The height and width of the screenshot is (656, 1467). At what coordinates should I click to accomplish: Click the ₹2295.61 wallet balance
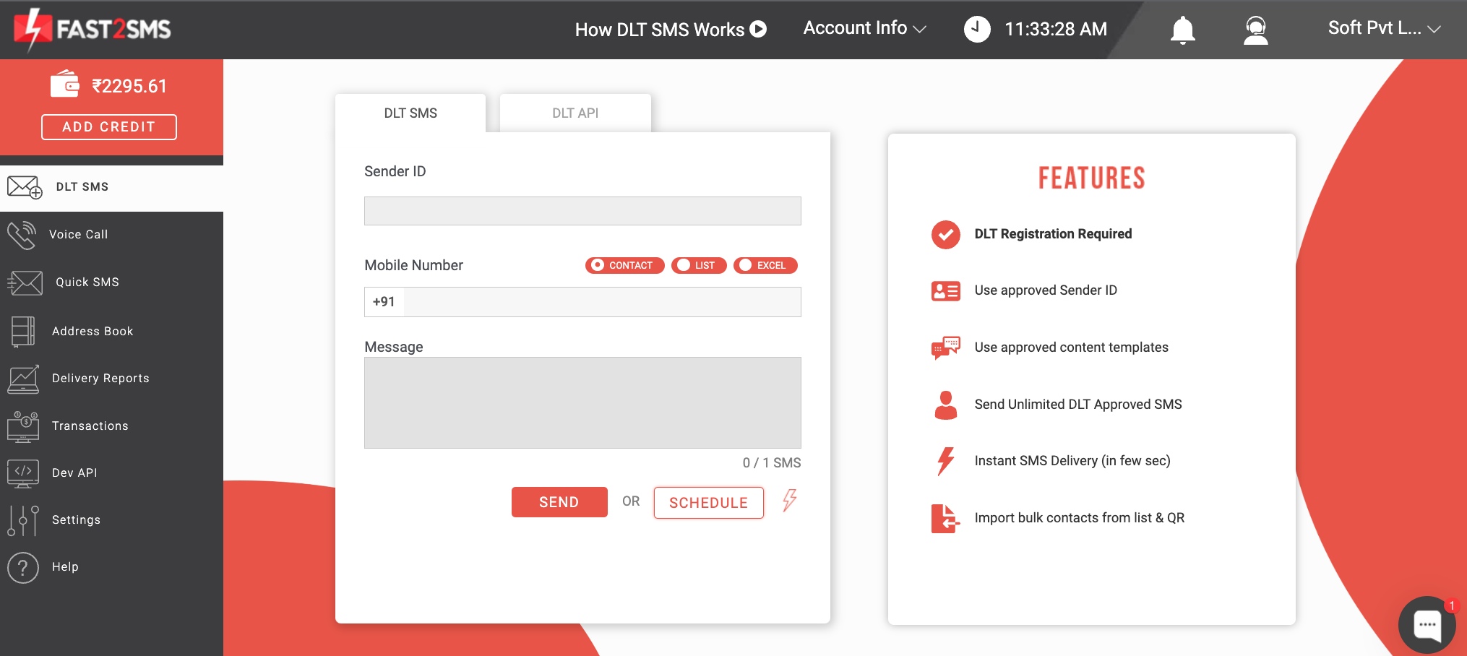click(129, 86)
